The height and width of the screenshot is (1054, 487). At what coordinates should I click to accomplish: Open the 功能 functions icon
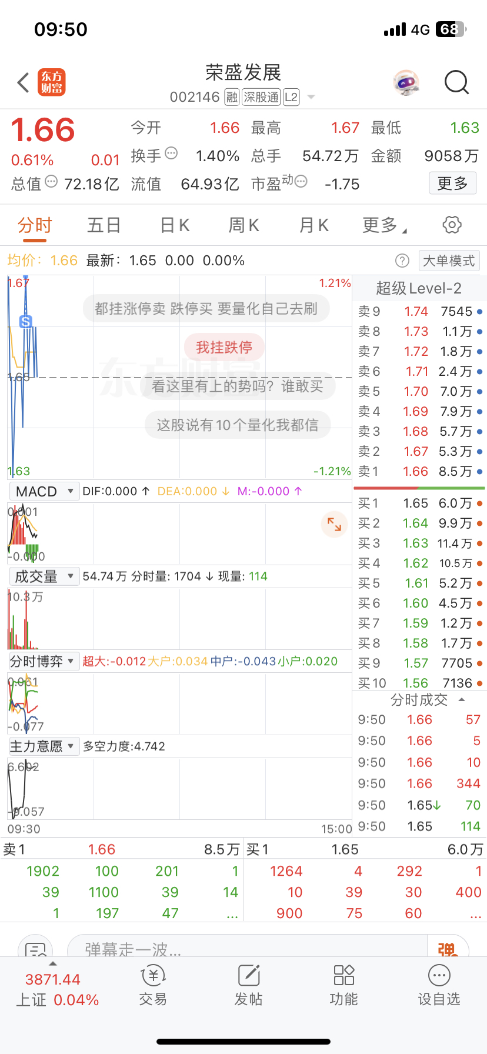pos(343,986)
